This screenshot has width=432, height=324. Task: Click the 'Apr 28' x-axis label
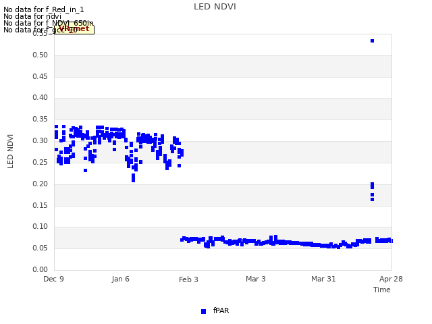click(x=391, y=279)
